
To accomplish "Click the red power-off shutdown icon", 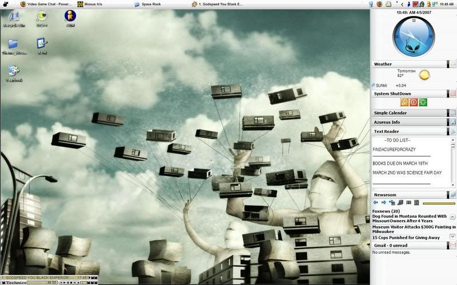I will point(414,102).
